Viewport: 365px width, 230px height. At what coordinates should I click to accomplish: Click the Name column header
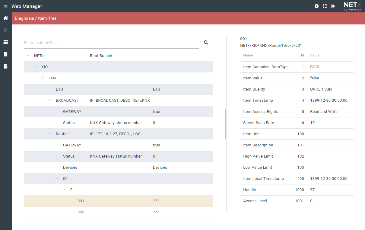[x=248, y=55]
